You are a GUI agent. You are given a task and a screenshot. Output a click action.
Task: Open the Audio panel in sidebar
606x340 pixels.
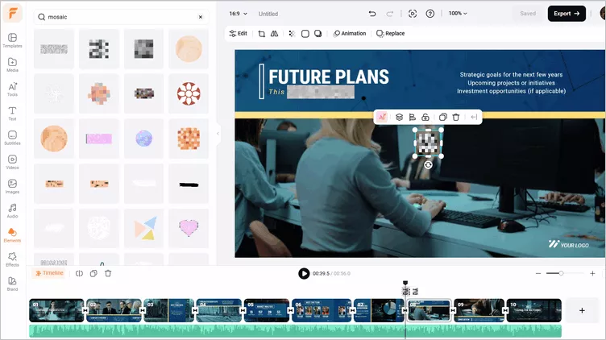point(12,210)
